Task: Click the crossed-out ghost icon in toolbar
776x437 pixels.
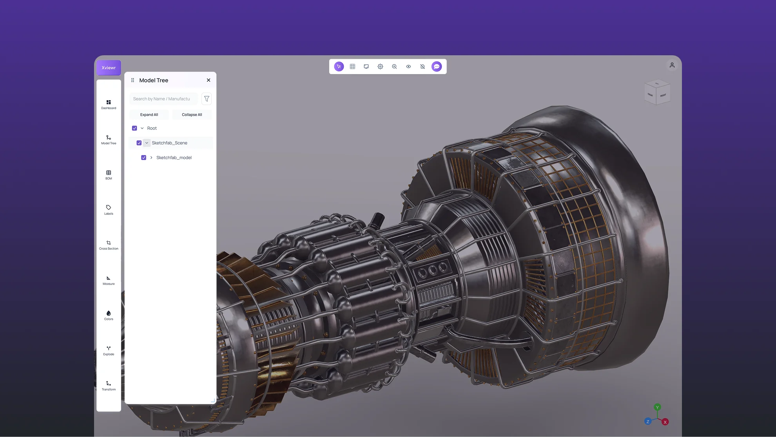Action: [x=422, y=67]
